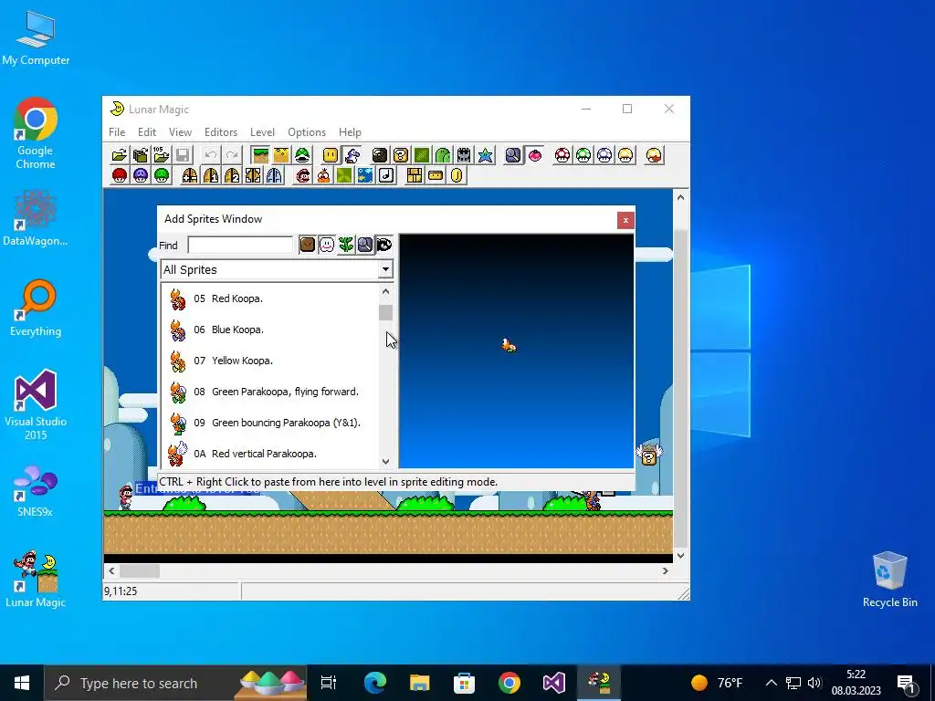Click the music note toolbar icon
This screenshot has width=935, height=701.
click(387, 176)
